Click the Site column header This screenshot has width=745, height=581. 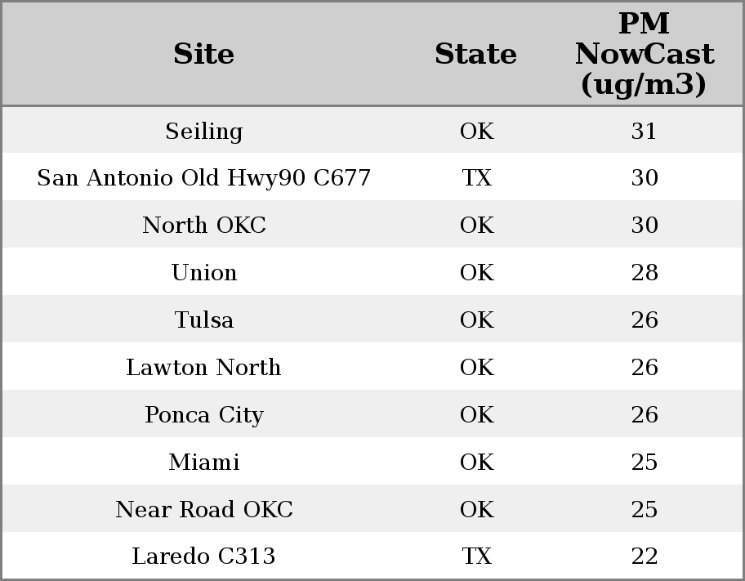pyautogui.click(x=203, y=54)
